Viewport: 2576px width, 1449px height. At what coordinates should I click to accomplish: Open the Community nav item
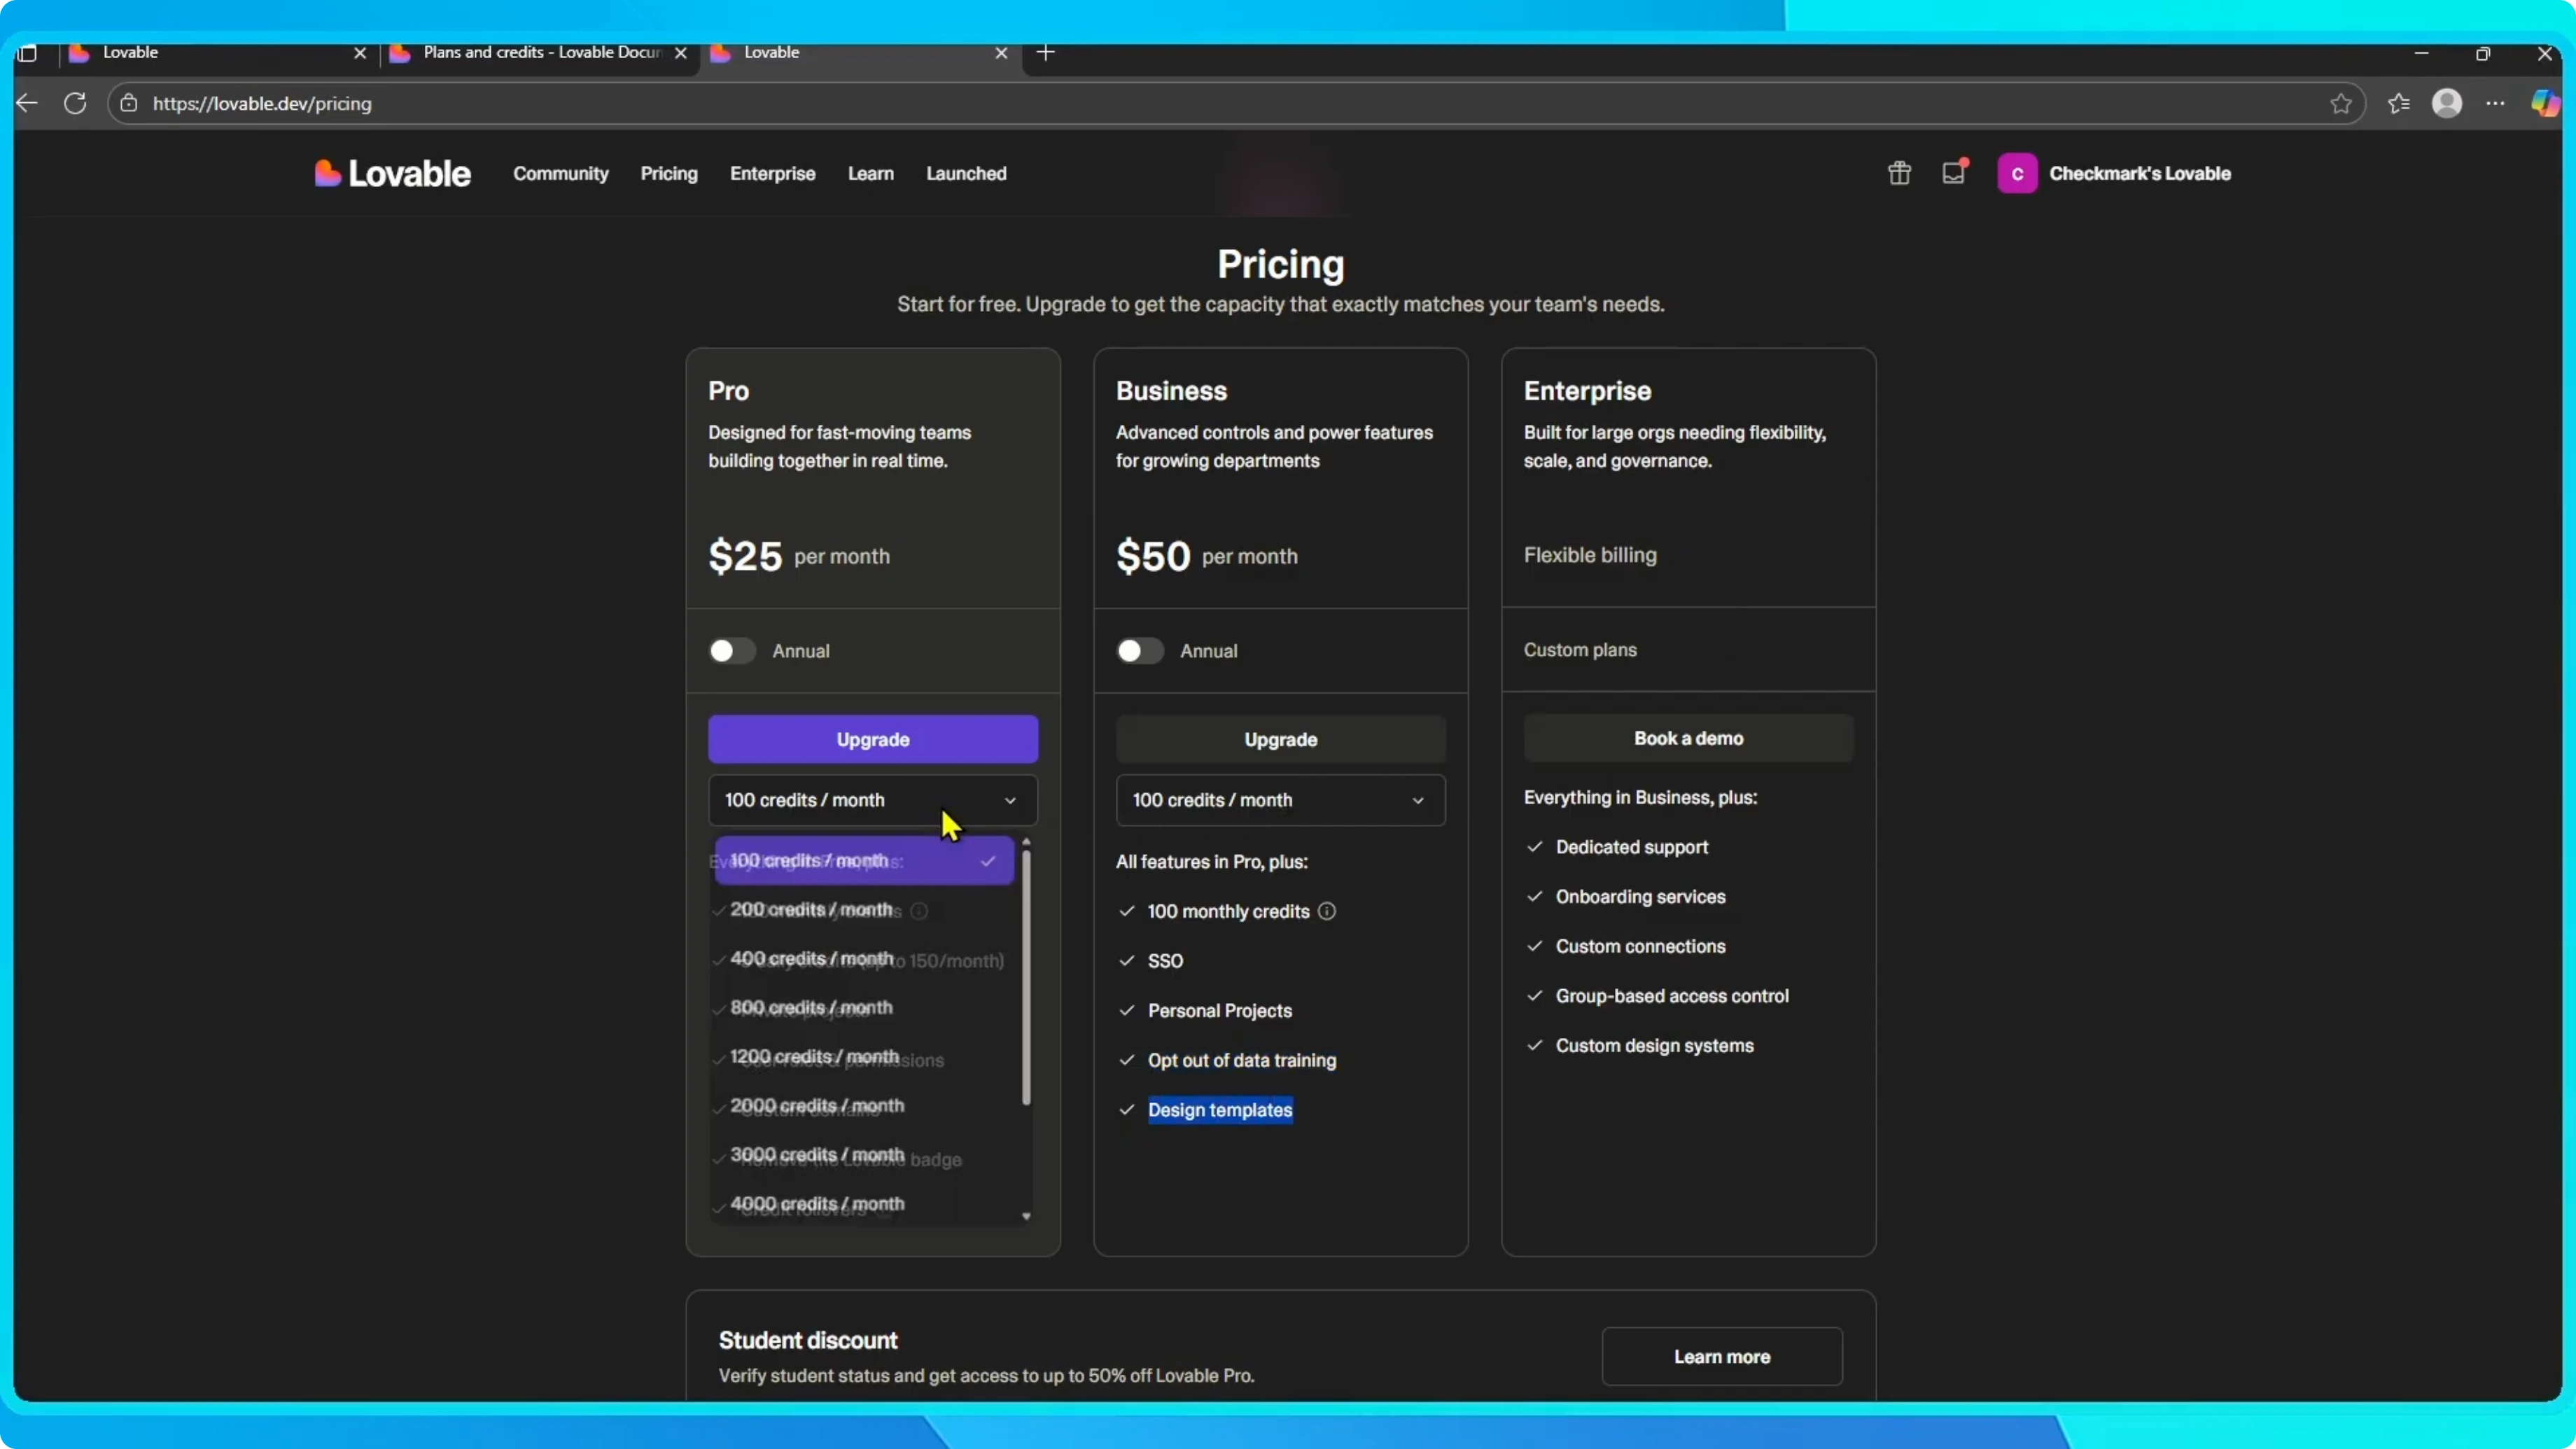[561, 174]
